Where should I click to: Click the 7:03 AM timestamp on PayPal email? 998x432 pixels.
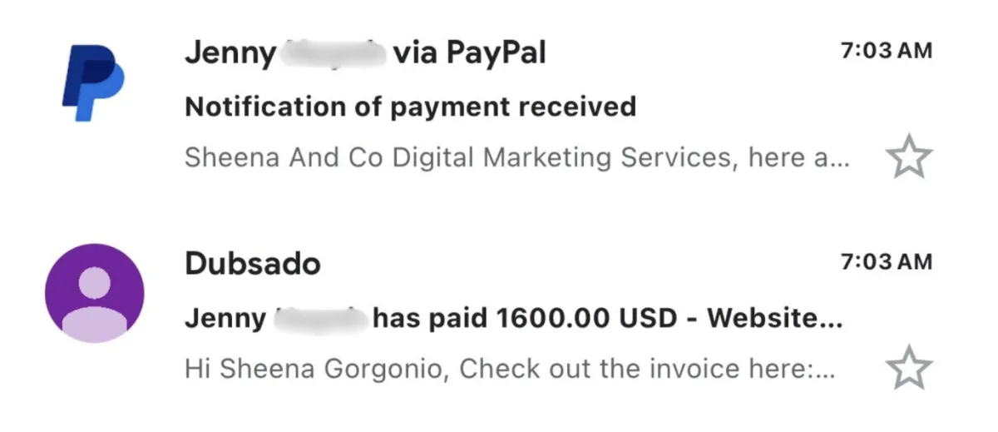[887, 51]
